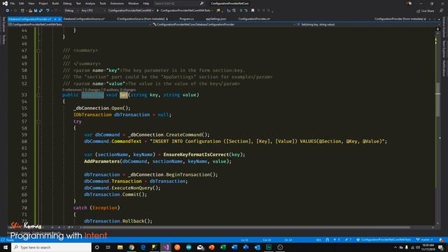Click the feedback icon beside Live Share
The height and width of the screenshot is (252, 448).
pyautogui.click(x=441, y=10)
